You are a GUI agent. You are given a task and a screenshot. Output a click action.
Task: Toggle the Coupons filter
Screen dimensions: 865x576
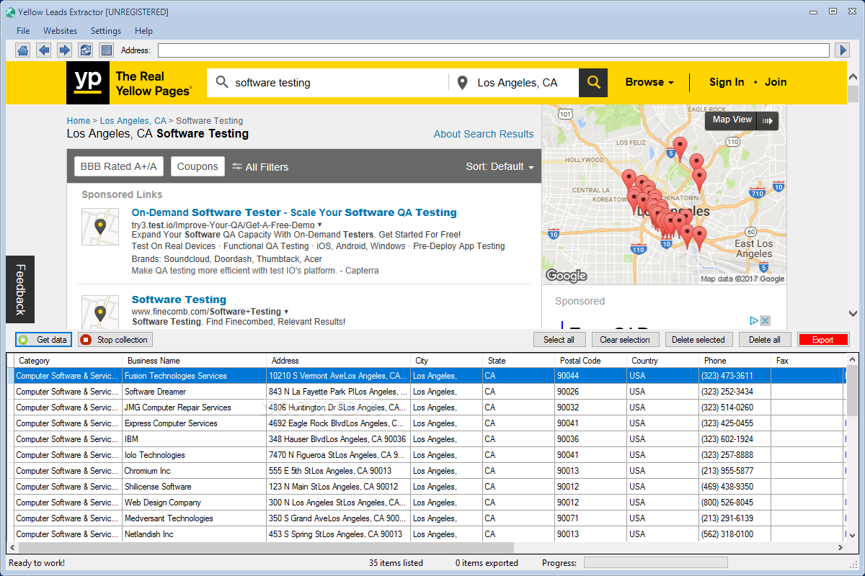point(198,166)
